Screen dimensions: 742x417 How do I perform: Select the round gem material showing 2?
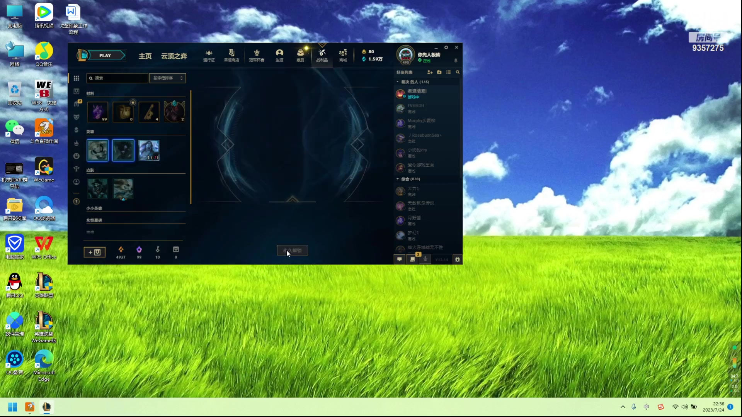pos(174,112)
